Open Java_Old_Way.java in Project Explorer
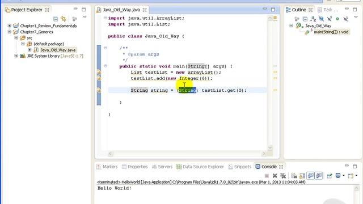 click(x=58, y=50)
